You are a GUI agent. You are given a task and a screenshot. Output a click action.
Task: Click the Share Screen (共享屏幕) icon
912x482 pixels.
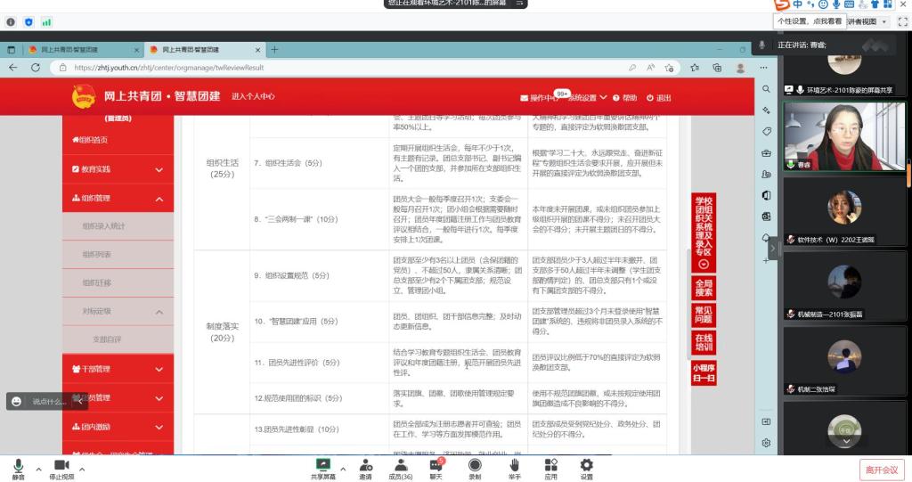tap(322, 464)
